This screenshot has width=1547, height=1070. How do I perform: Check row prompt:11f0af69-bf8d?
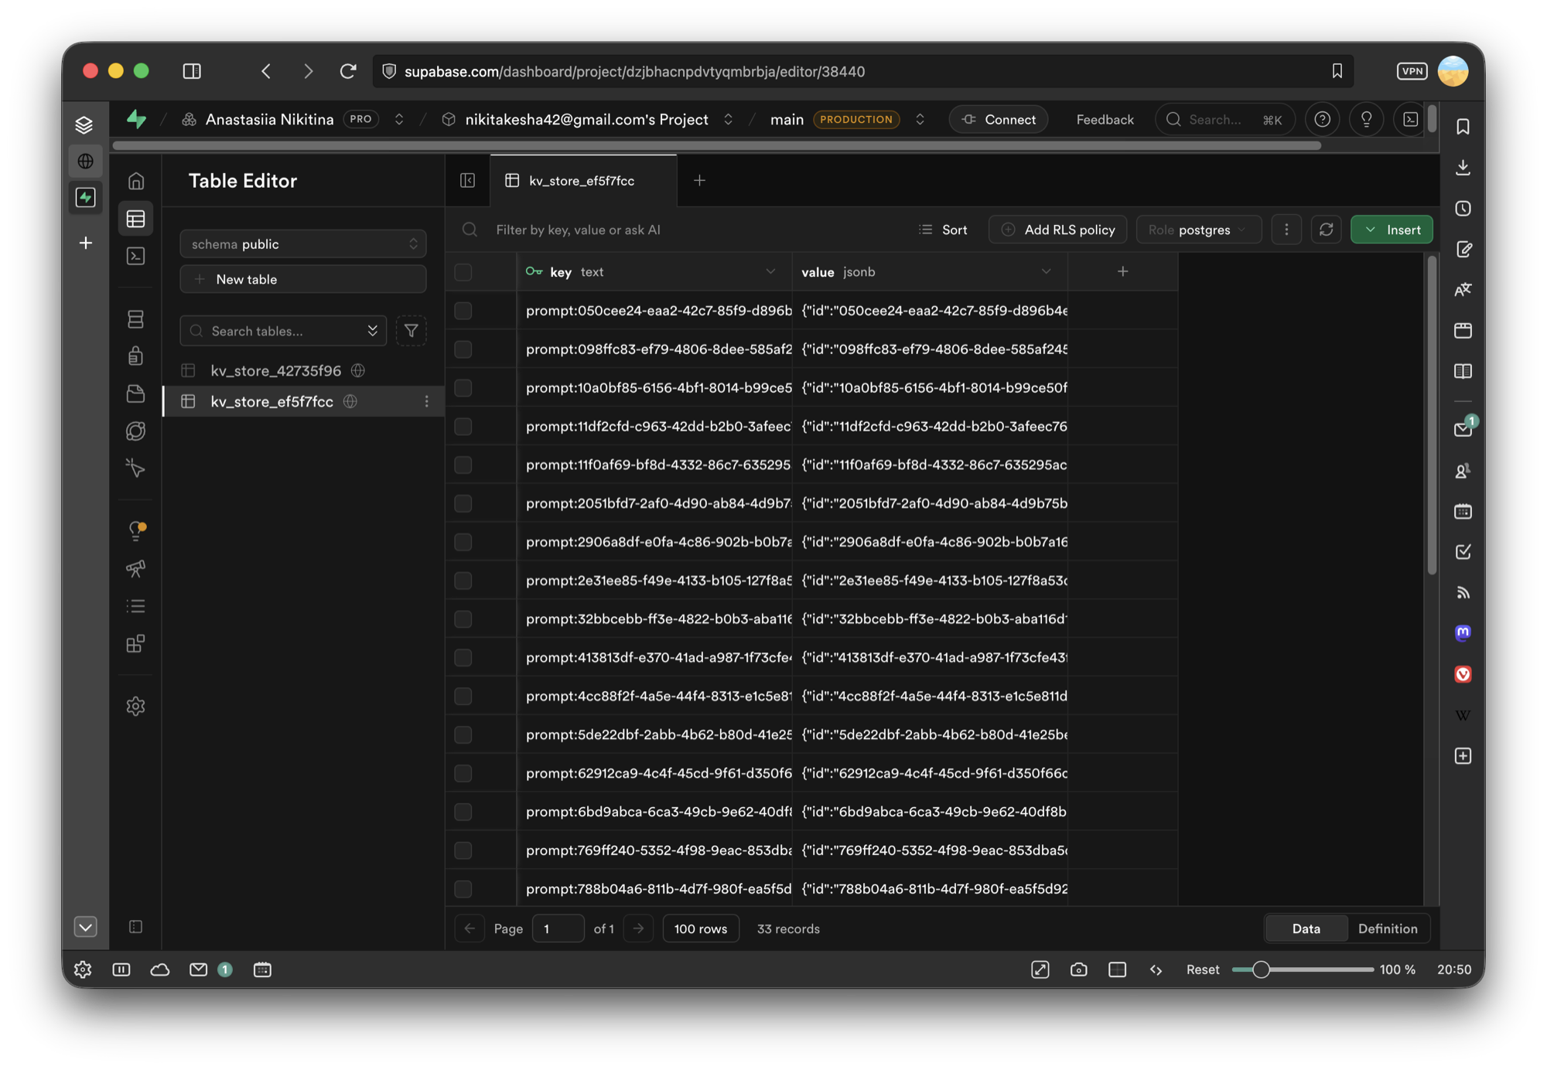pos(463,465)
